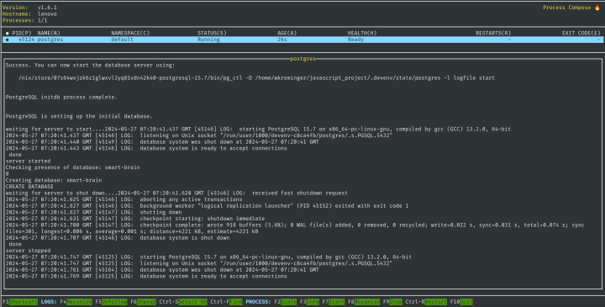This screenshot has width=605, height=307.
Task: Sort by the NAME(N) column header
Action: [49, 33]
